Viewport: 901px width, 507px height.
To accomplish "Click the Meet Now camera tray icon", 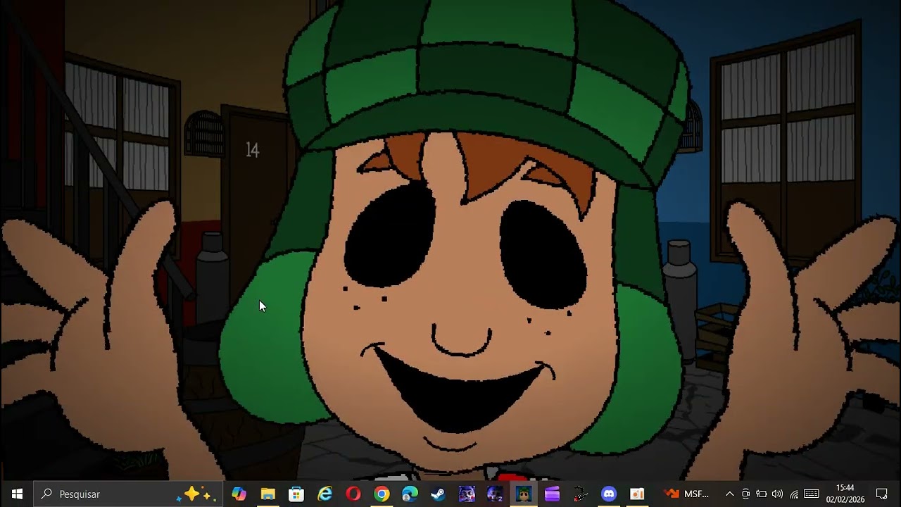I will [745, 494].
